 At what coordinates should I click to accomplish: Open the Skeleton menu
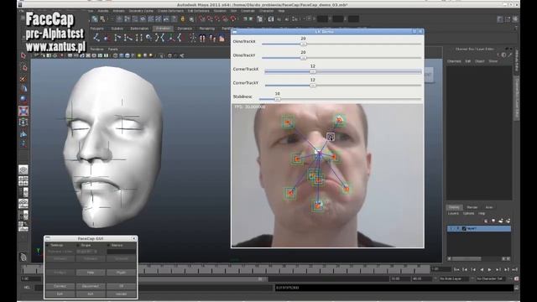[x=220, y=11]
